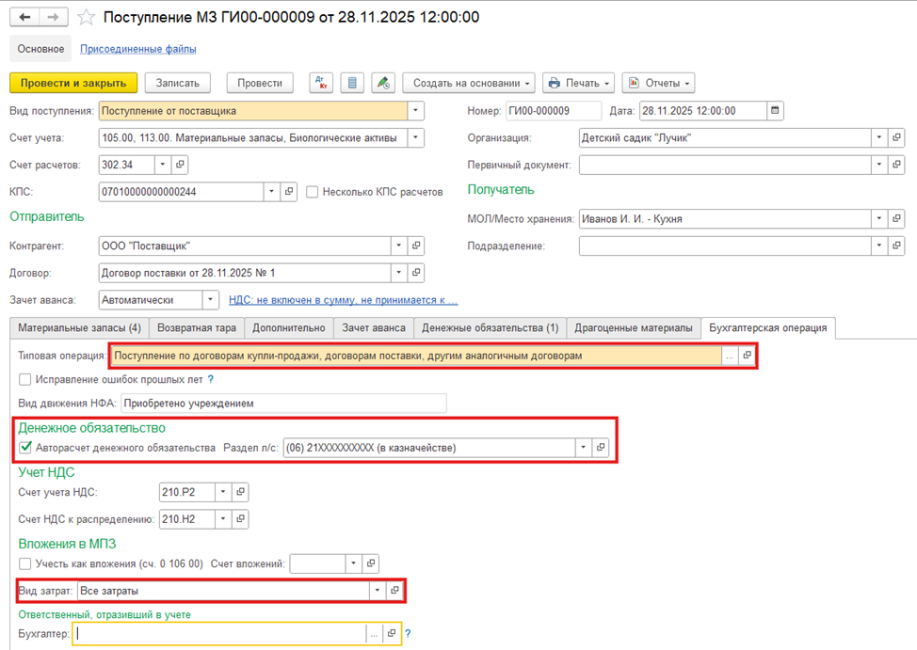The image size is (917, 650).
Task: Open Типовая операция card icon
Action: (x=747, y=356)
